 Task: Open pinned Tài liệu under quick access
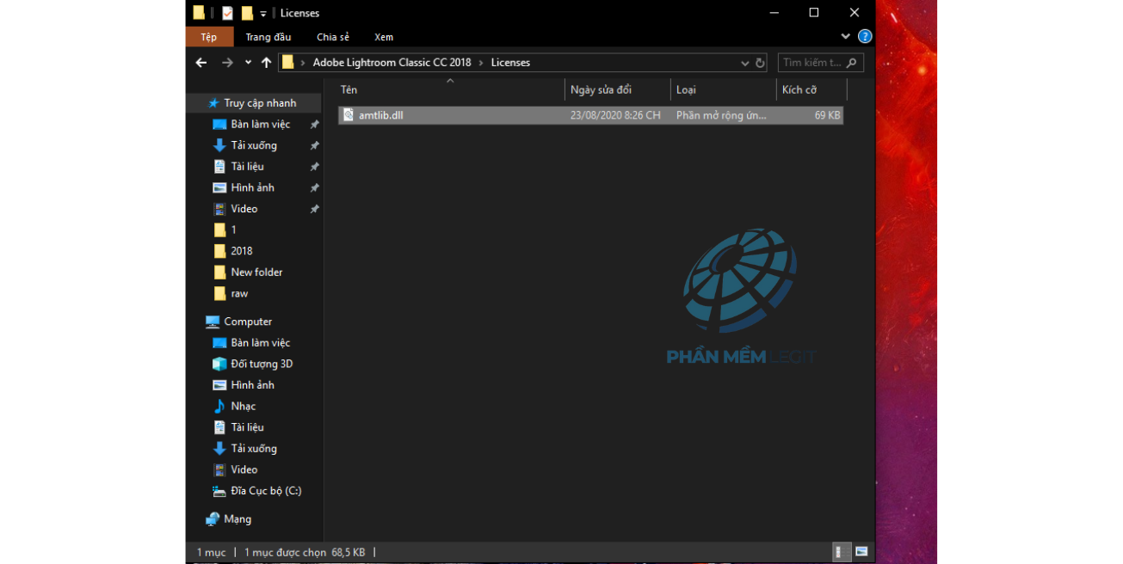click(247, 167)
